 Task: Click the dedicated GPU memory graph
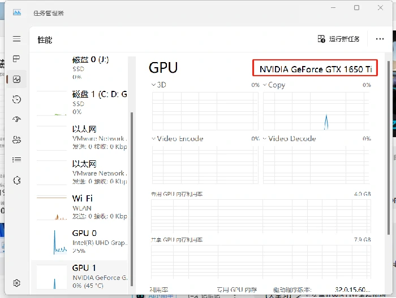tap(261, 216)
